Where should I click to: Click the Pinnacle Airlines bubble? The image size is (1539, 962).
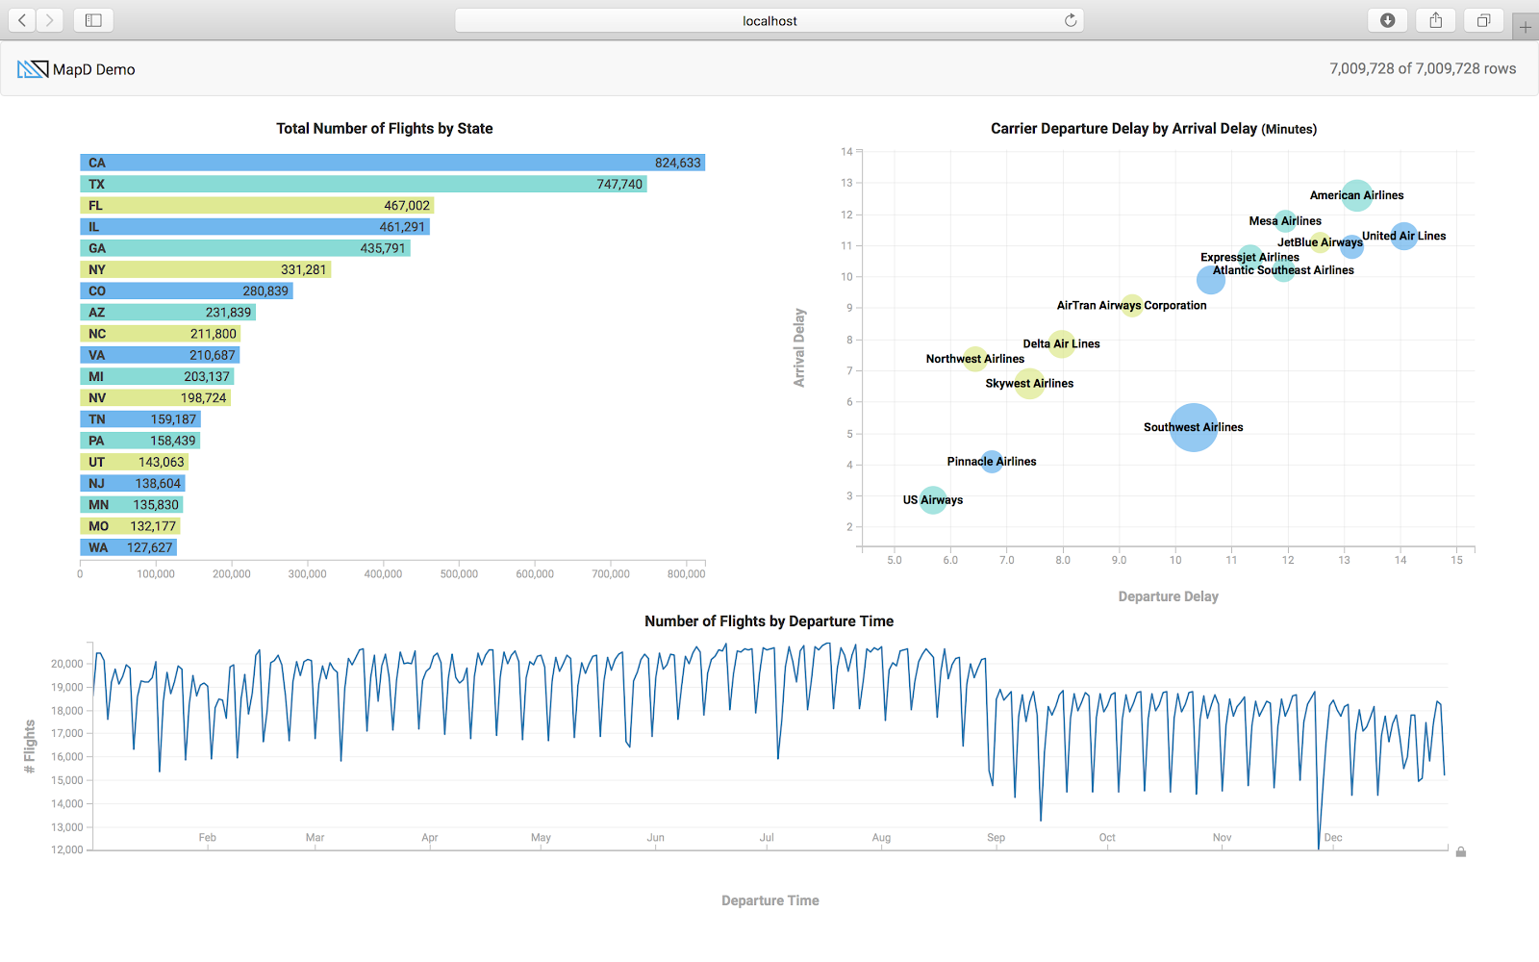pyautogui.click(x=992, y=462)
